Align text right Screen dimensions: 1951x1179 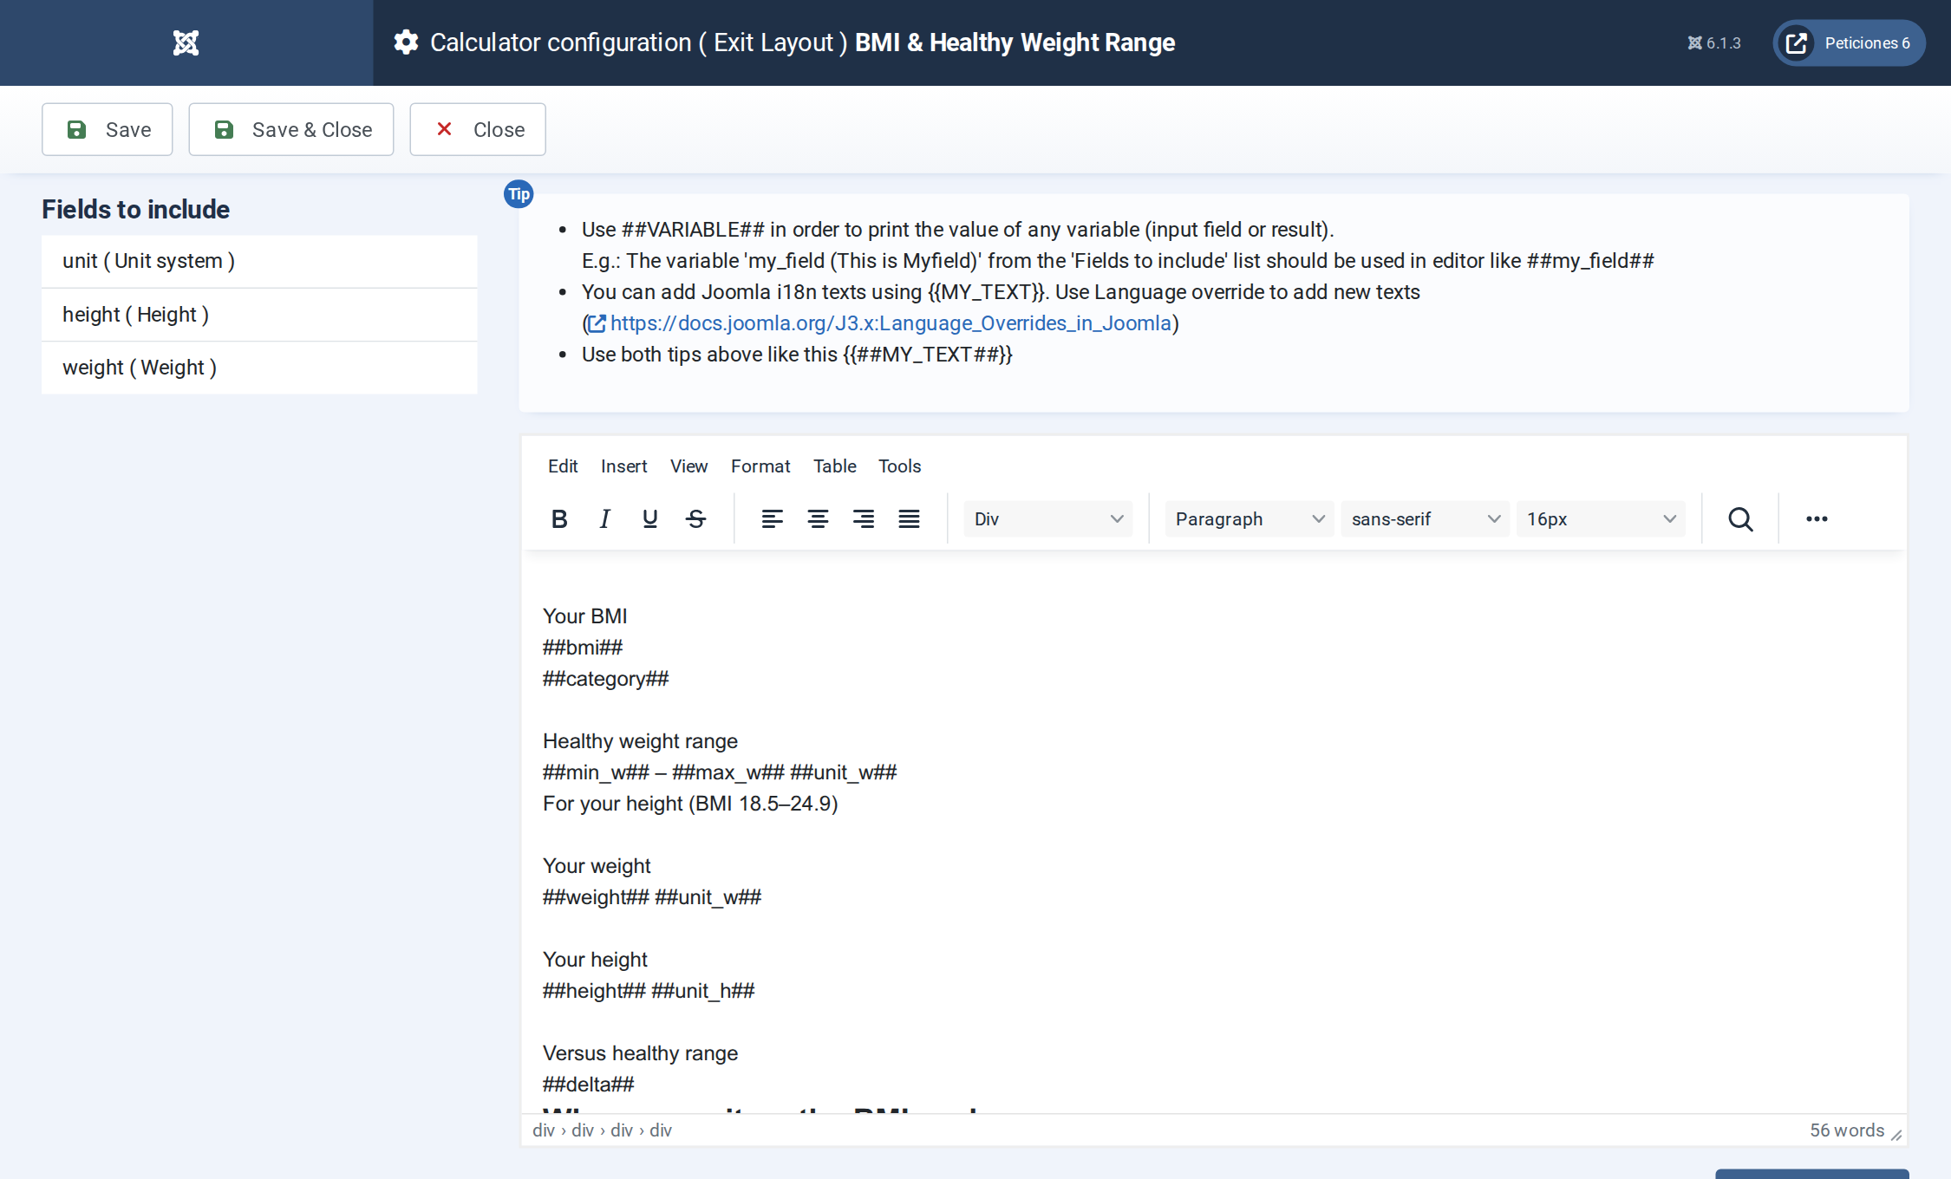tap(863, 518)
